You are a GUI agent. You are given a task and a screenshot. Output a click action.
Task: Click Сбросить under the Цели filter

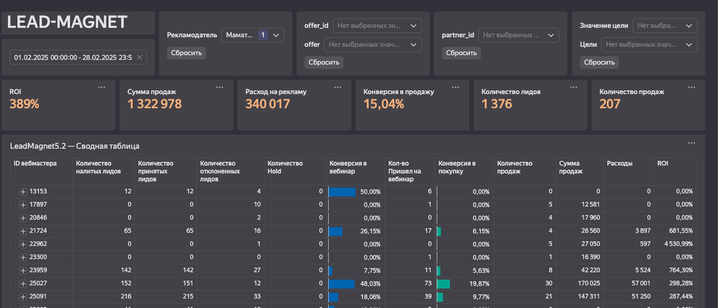point(600,63)
